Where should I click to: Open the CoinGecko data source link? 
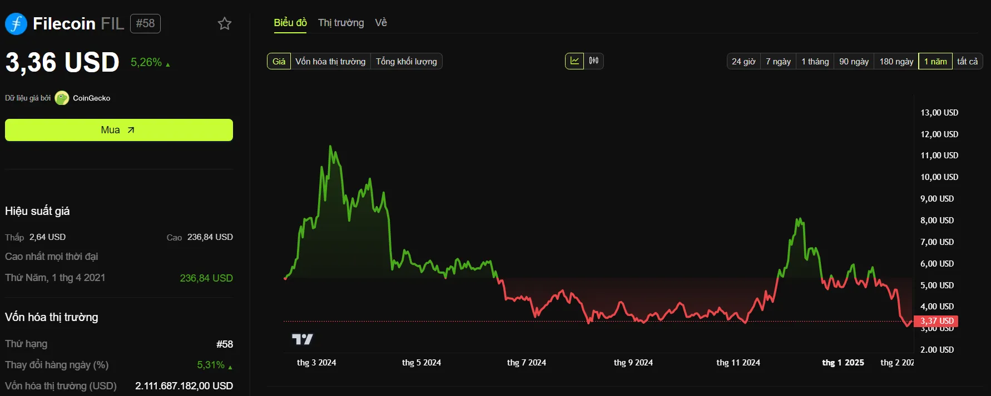tap(91, 98)
